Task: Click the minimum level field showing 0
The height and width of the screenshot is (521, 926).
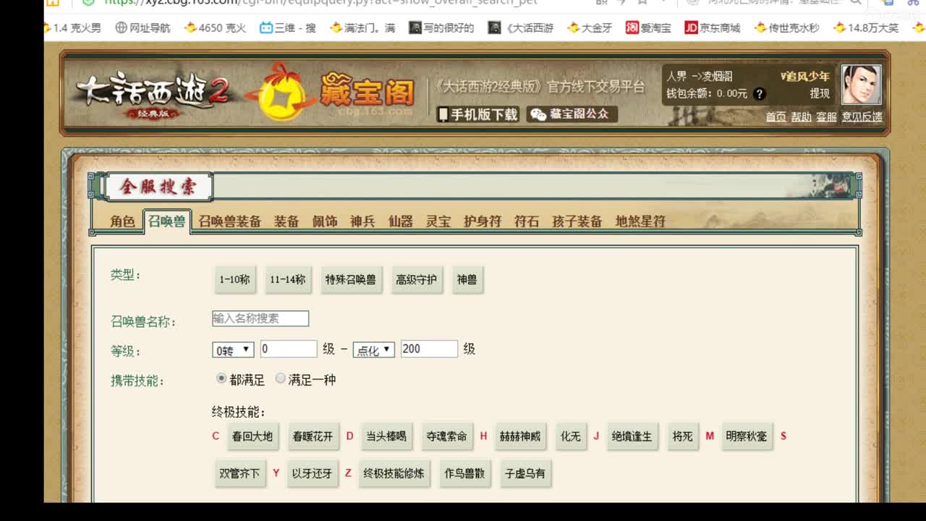Action: (289, 349)
